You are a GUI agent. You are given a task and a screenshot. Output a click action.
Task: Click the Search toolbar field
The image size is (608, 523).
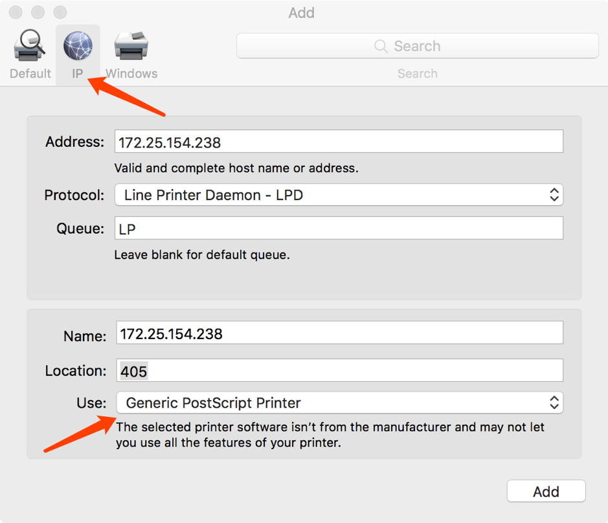(417, 47)
